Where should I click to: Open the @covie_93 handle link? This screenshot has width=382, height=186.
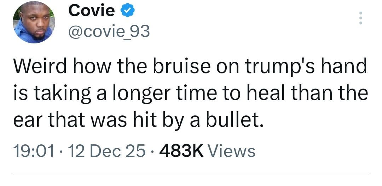[109, 32]
